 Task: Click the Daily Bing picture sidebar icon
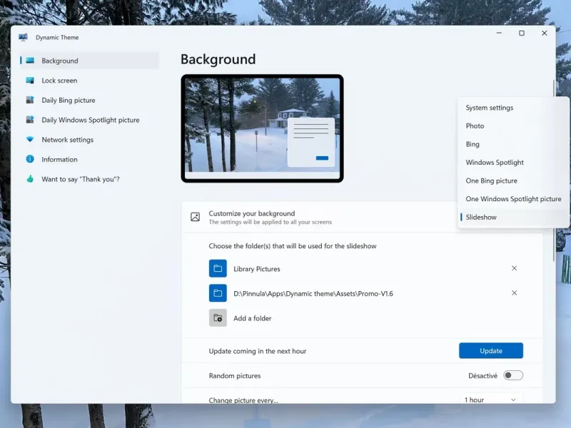(x=30, y=100)
